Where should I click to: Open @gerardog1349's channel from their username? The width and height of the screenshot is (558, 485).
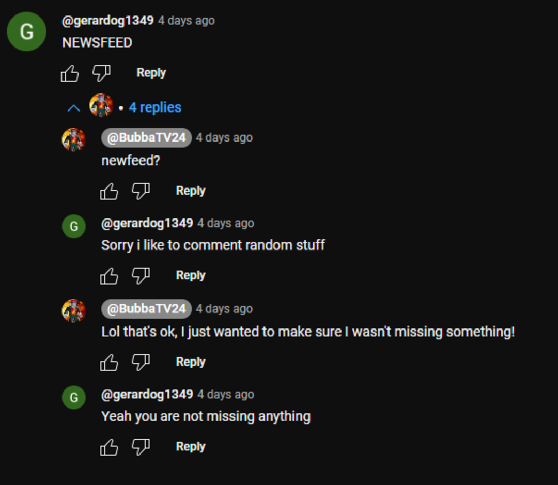[107, 21]
